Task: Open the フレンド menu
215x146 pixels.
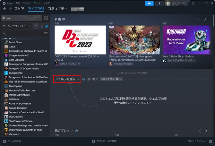Action: point(26,3)
